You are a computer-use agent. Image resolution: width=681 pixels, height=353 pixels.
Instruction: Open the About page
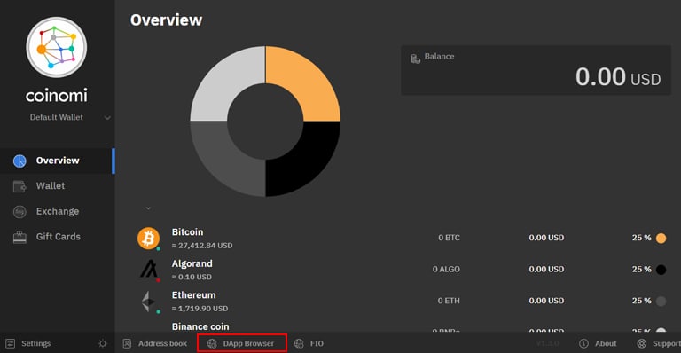click(x=606, y=343)
